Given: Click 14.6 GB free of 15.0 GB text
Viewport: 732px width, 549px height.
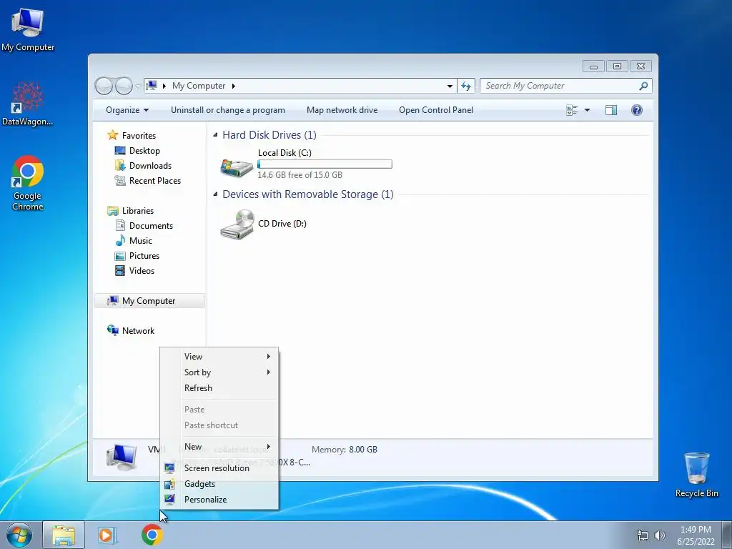Looking at the screenshot, I should click(x=300, y=175).
